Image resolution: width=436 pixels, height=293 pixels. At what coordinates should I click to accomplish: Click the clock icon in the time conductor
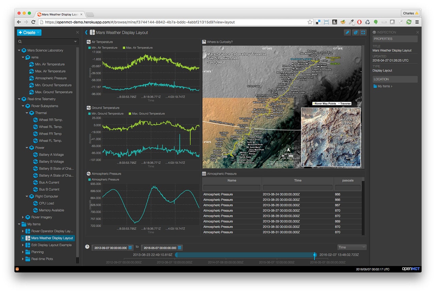[88, 247]
